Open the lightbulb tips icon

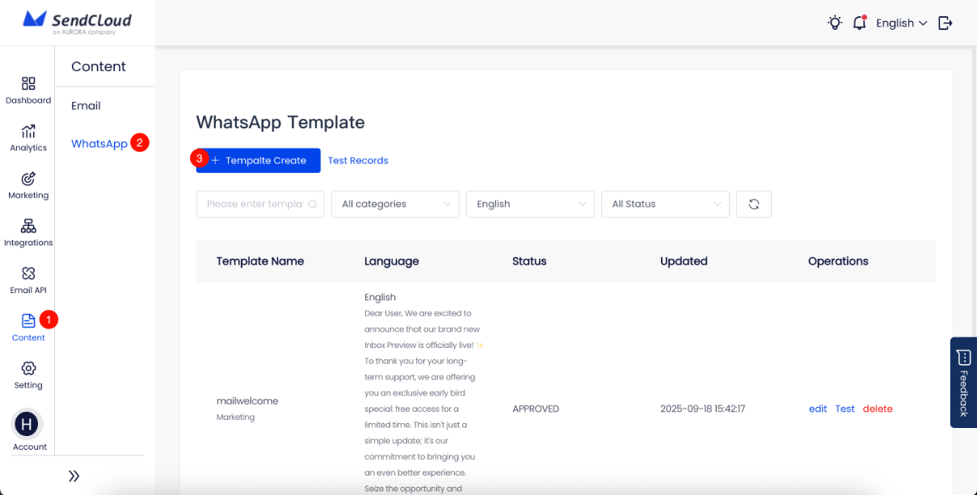(835, 23)
